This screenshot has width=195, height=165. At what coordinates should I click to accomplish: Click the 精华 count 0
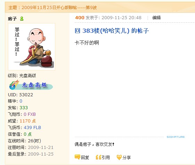21,101
